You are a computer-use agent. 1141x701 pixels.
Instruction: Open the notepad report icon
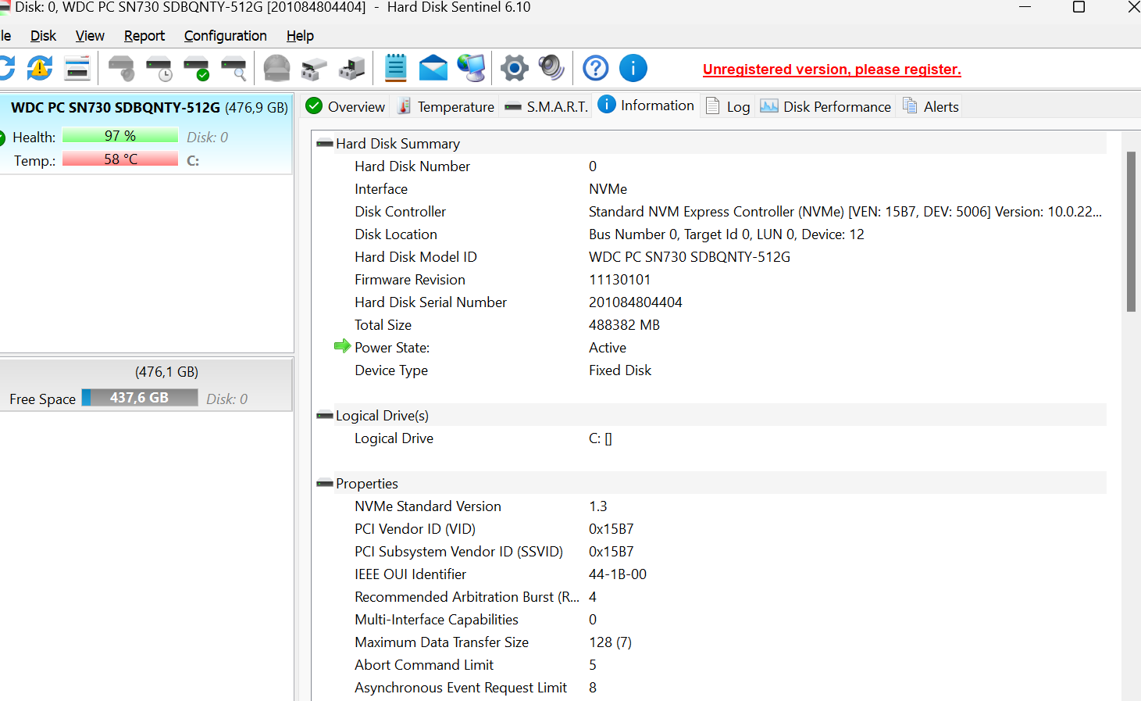click(395, 68)
